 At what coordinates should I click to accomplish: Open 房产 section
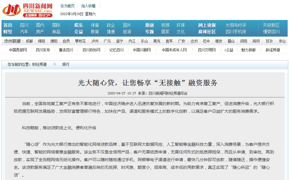tap(40, 32)
